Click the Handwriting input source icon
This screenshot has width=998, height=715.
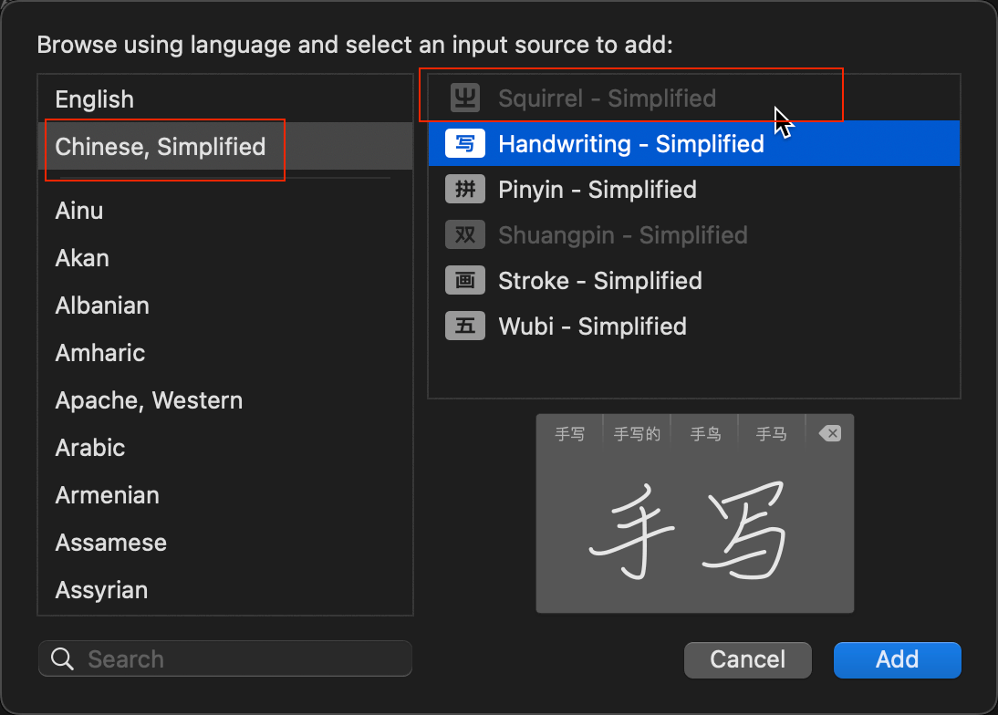(x=465, y=144)
